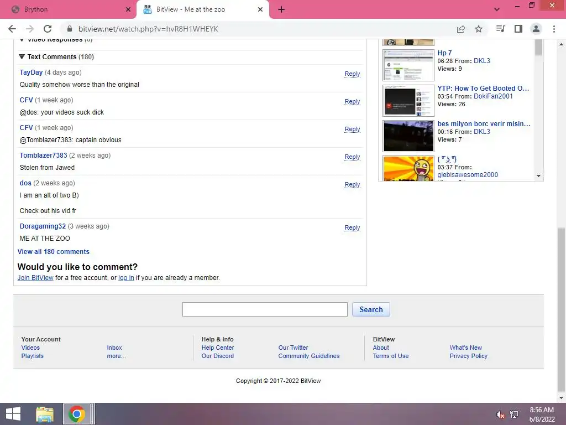Open the media controls icon

pyautogui.click(x=500, y=29)
